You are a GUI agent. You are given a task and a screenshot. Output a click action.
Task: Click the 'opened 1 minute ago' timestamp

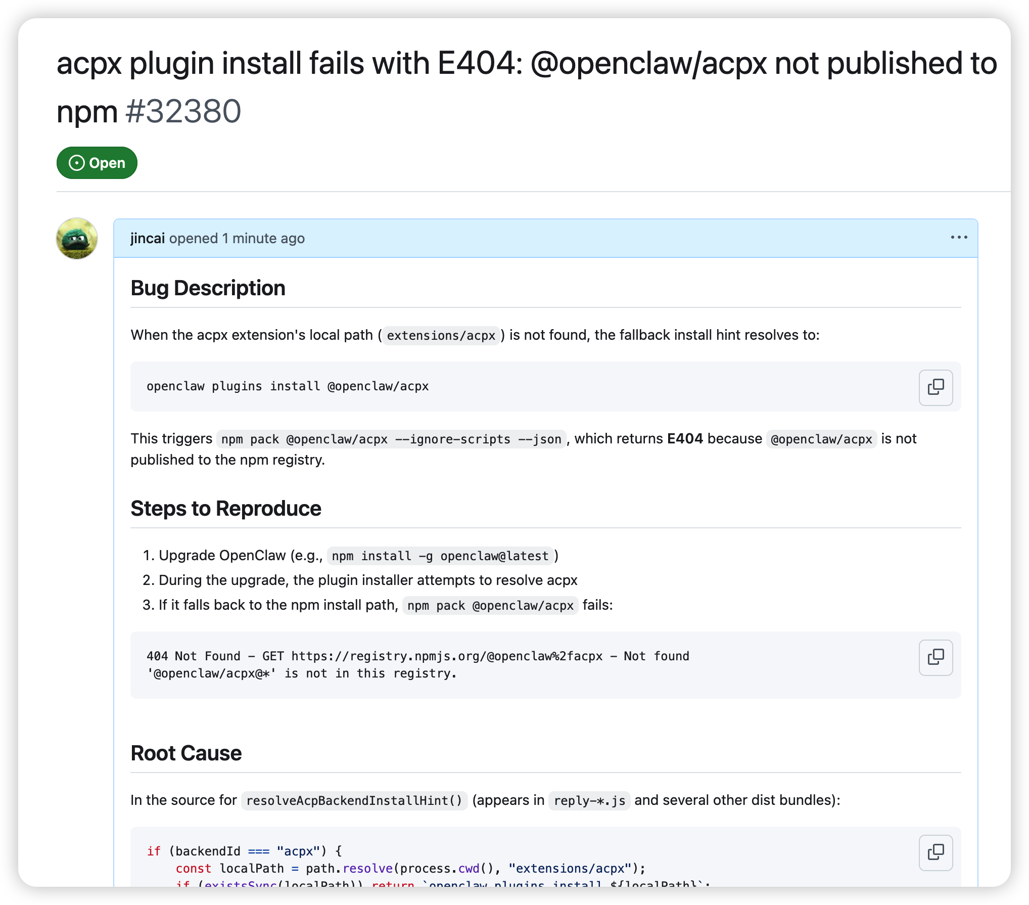coord(238,238)
